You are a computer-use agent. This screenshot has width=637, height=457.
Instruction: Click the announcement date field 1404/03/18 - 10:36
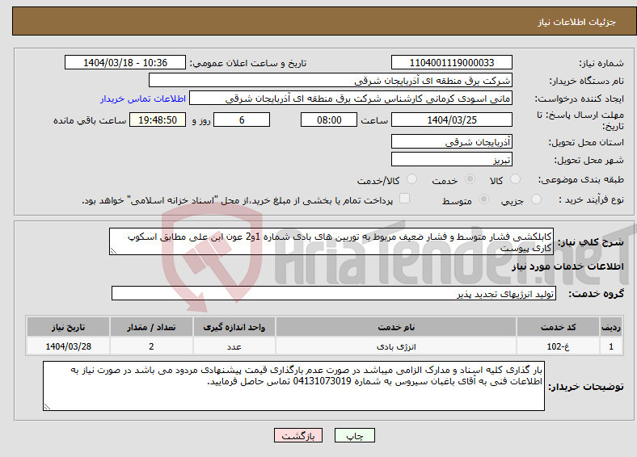pyautogui.click(x=125, y=62)
